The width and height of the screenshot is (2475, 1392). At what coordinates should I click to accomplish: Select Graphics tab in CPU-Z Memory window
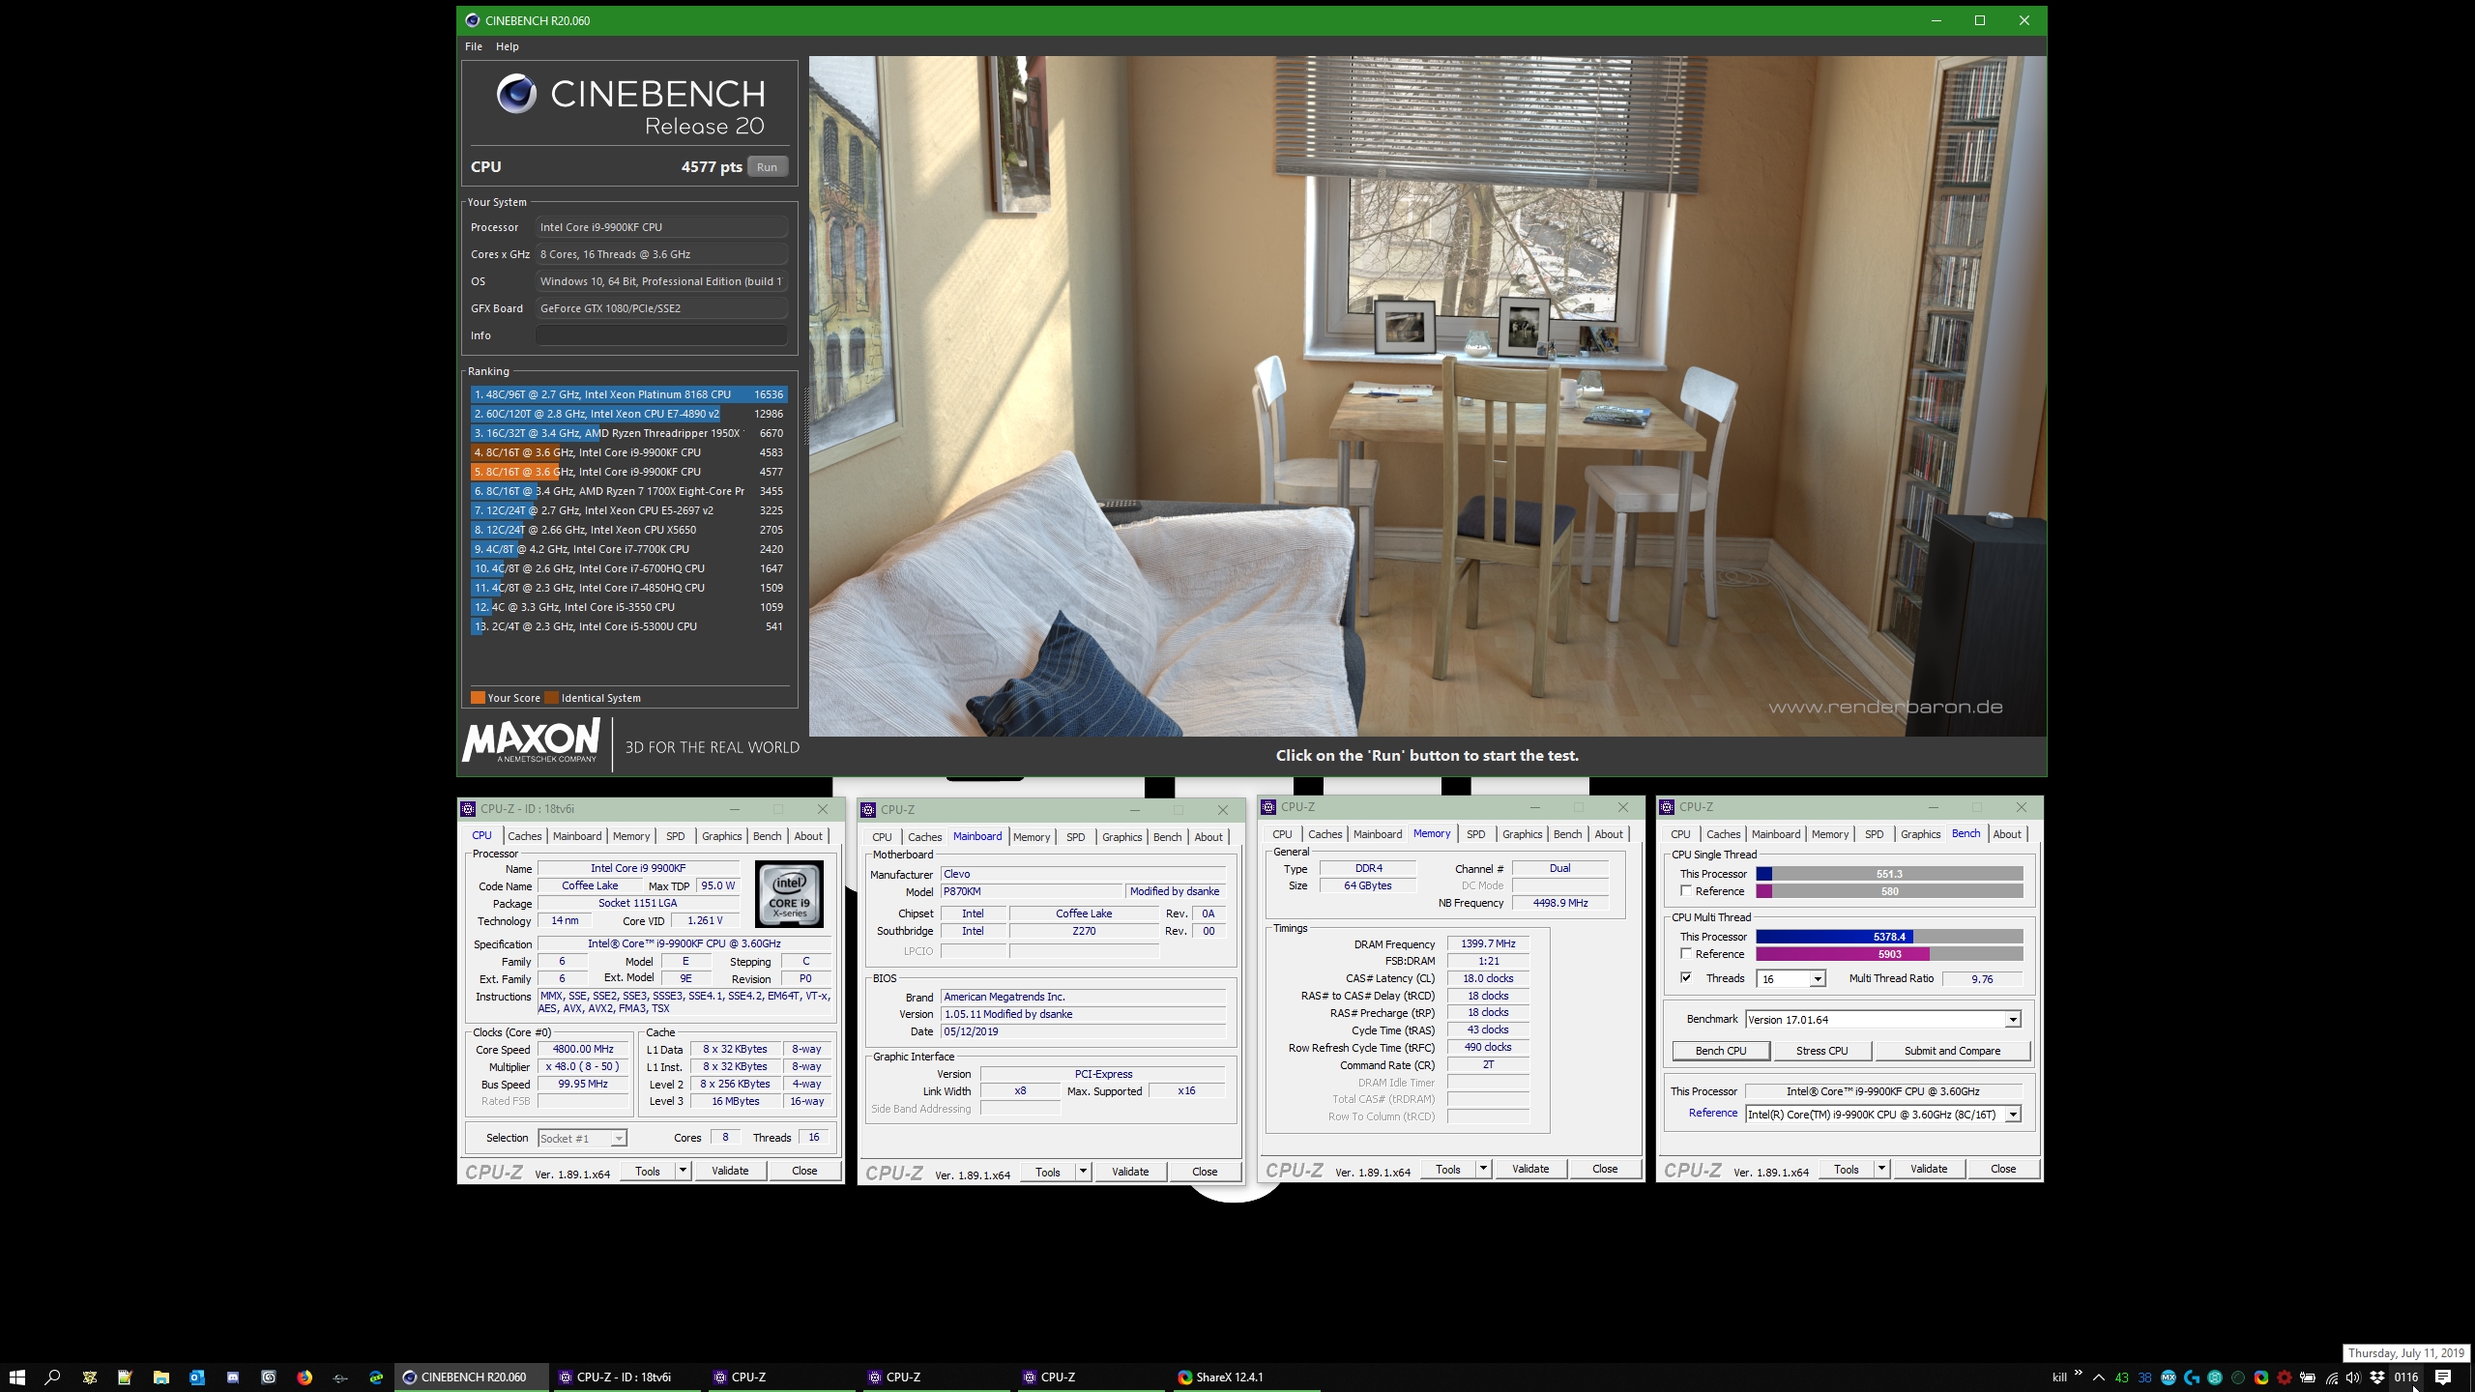click(1523, 834)
